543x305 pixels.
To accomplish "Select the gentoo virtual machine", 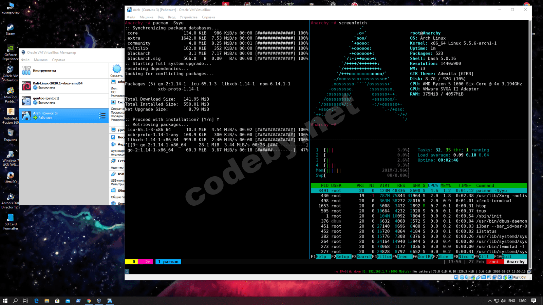I will (64, 100).
